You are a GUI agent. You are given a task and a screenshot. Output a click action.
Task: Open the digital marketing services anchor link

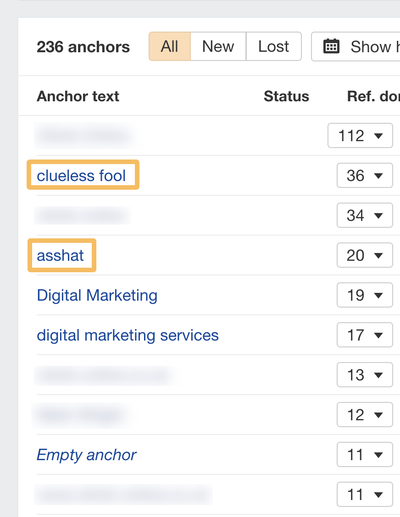point(128,335)
